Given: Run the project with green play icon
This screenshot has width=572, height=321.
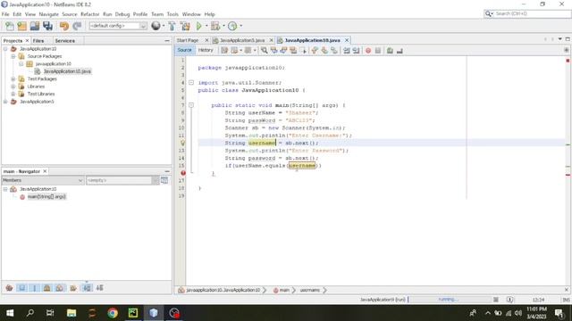Looking at the screenshot, I should tap(198, 26).
